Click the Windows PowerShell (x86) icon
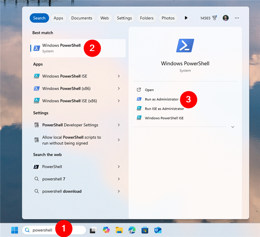 tap(37, 88)
